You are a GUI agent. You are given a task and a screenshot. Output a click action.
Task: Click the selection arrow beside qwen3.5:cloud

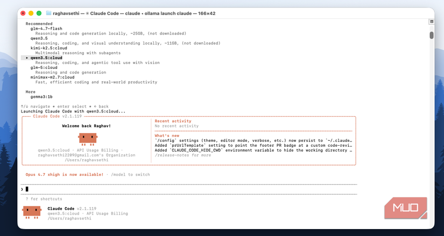[27, 58]
